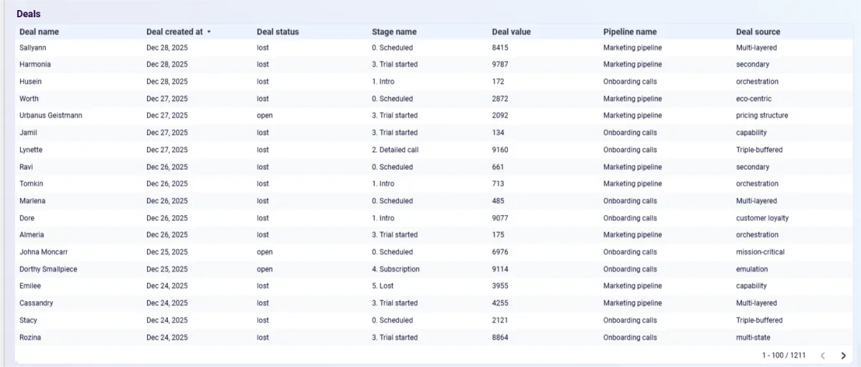Sort by Stage name column header

click(394, 32)
